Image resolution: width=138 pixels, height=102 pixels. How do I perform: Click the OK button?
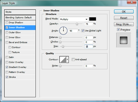[x=124, y=12]
